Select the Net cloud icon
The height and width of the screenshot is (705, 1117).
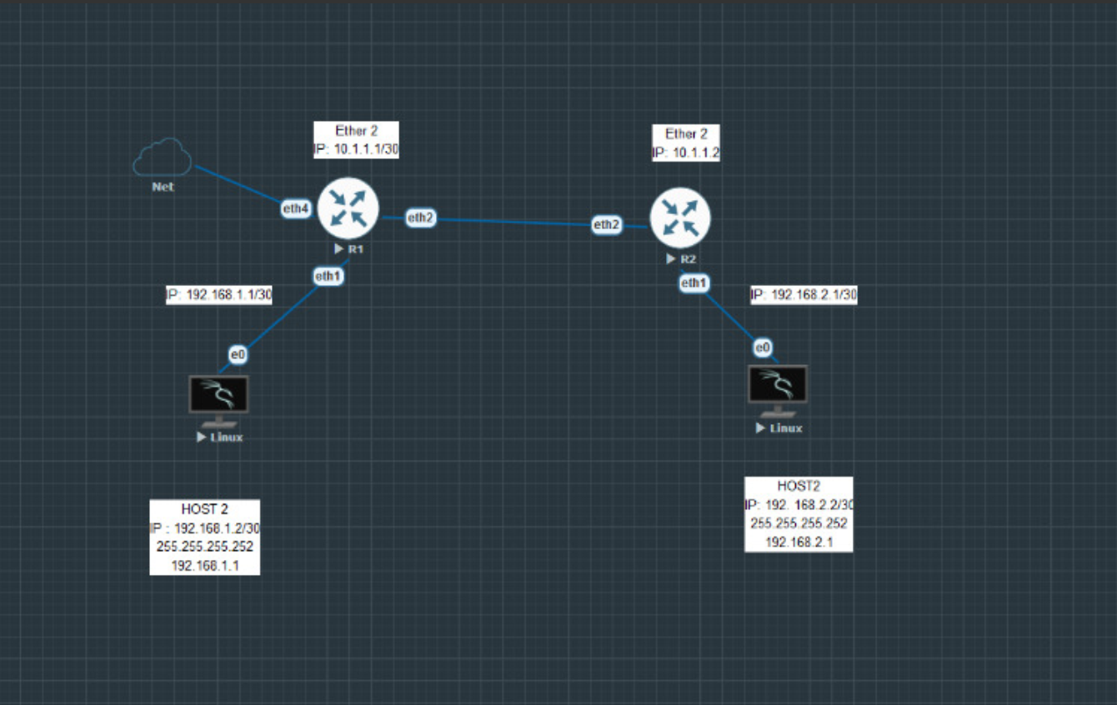[163, 157]
